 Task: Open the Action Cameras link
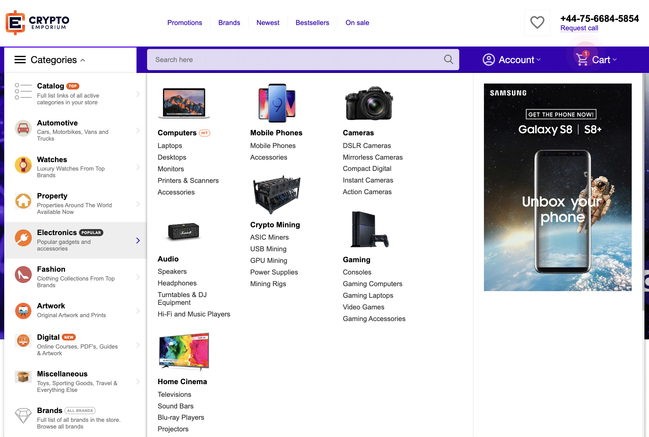367,192
